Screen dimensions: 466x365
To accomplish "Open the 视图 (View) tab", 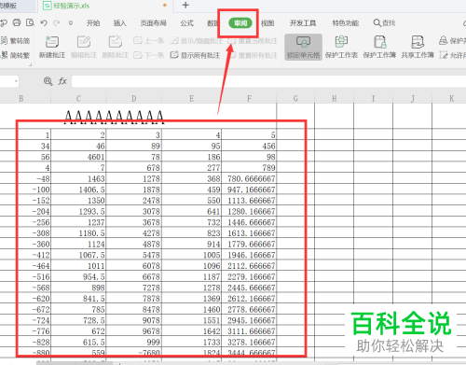I will (x=267, y=23).
